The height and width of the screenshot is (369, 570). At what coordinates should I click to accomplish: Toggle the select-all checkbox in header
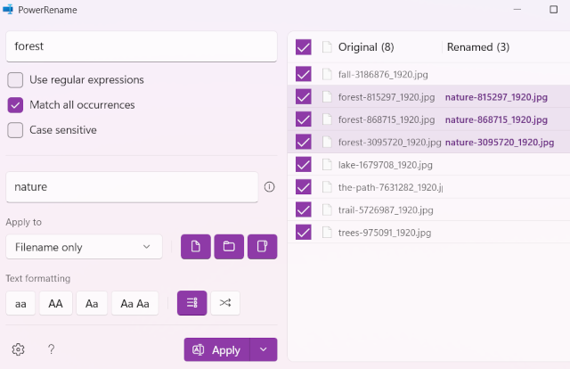[304, 47]
